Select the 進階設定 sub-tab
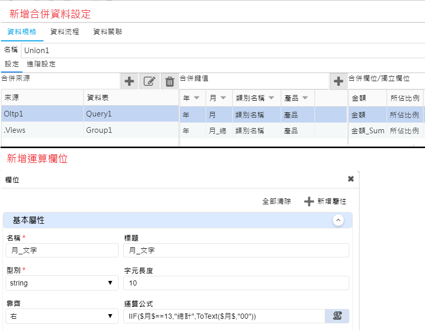Image resolution: width=425 pixels, height=333 pixels. click(x=41, y=64)
